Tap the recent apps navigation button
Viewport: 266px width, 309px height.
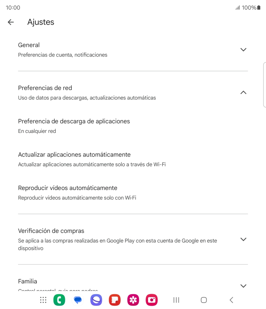pyautogui.click(x=176, y=300)
